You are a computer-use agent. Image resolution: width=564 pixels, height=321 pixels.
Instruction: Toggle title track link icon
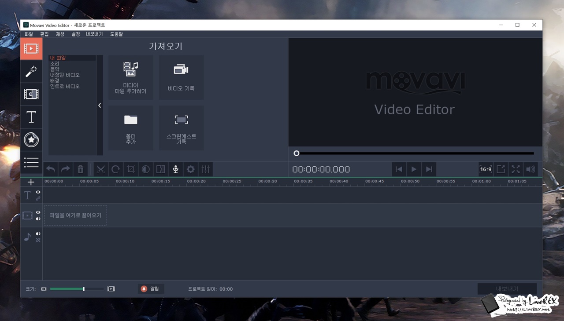point(38,198)
